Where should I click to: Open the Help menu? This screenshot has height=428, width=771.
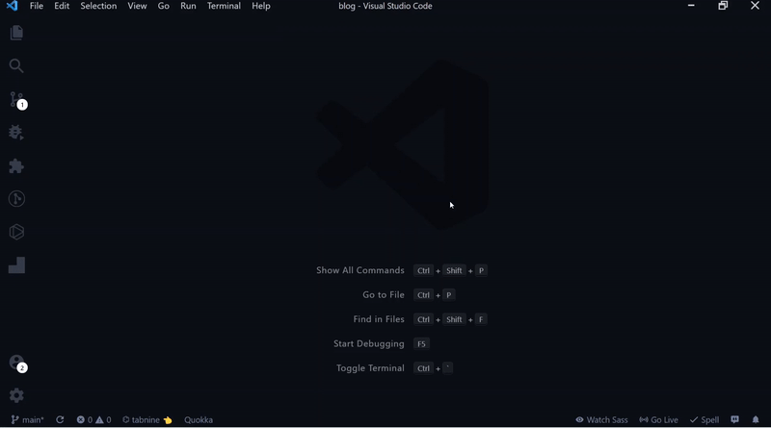coord(261,6)
